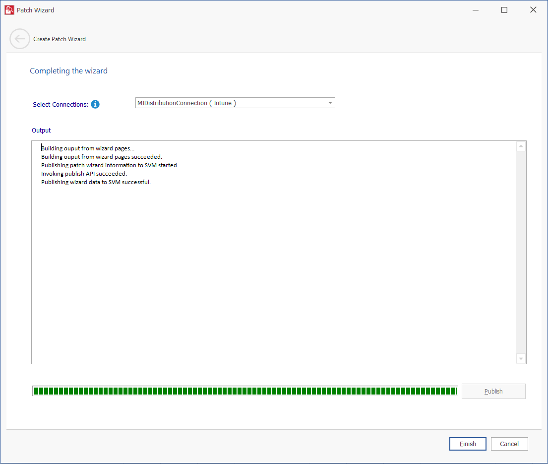The height and width of the screenshot is (464, 548).
Task: Minimize the Patch Wizard window
Action: click(x=475, y=10)
